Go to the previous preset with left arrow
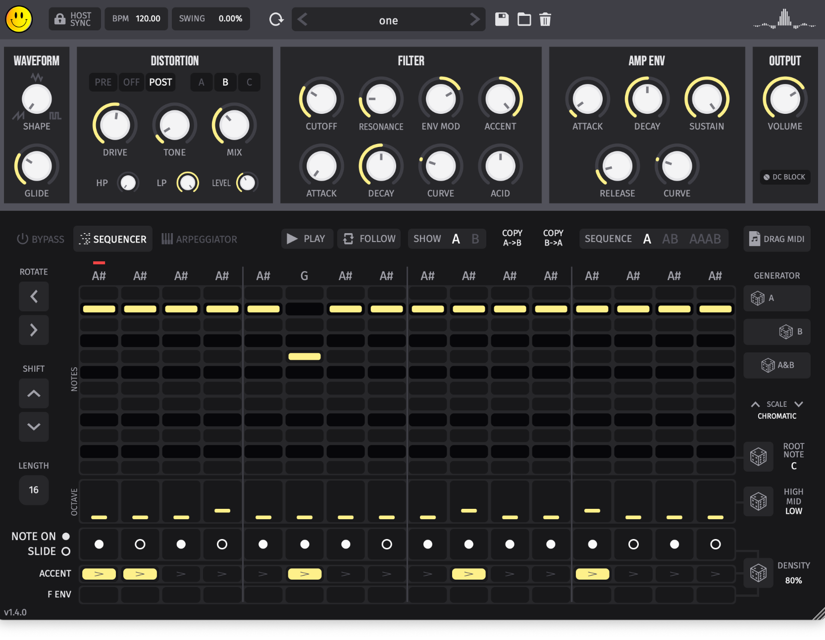 (x=303, y=20)
